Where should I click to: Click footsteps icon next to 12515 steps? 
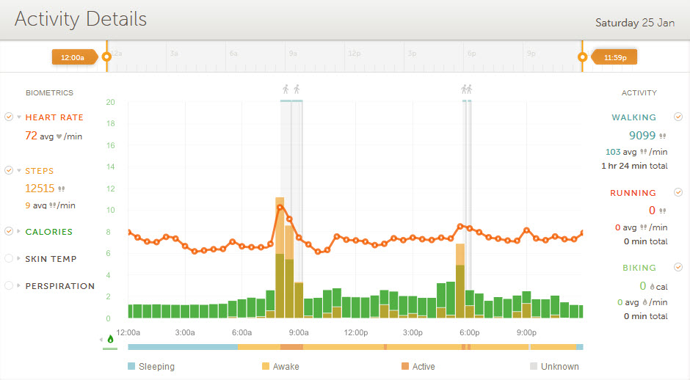coord(62,189)
